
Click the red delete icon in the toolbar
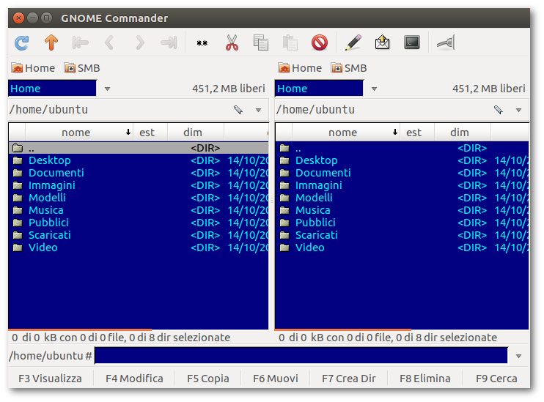(319, 43)
